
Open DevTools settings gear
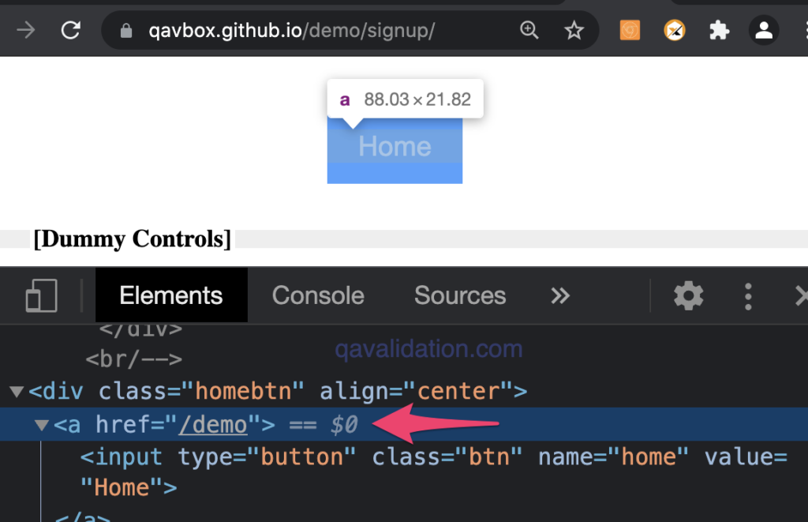688,295
